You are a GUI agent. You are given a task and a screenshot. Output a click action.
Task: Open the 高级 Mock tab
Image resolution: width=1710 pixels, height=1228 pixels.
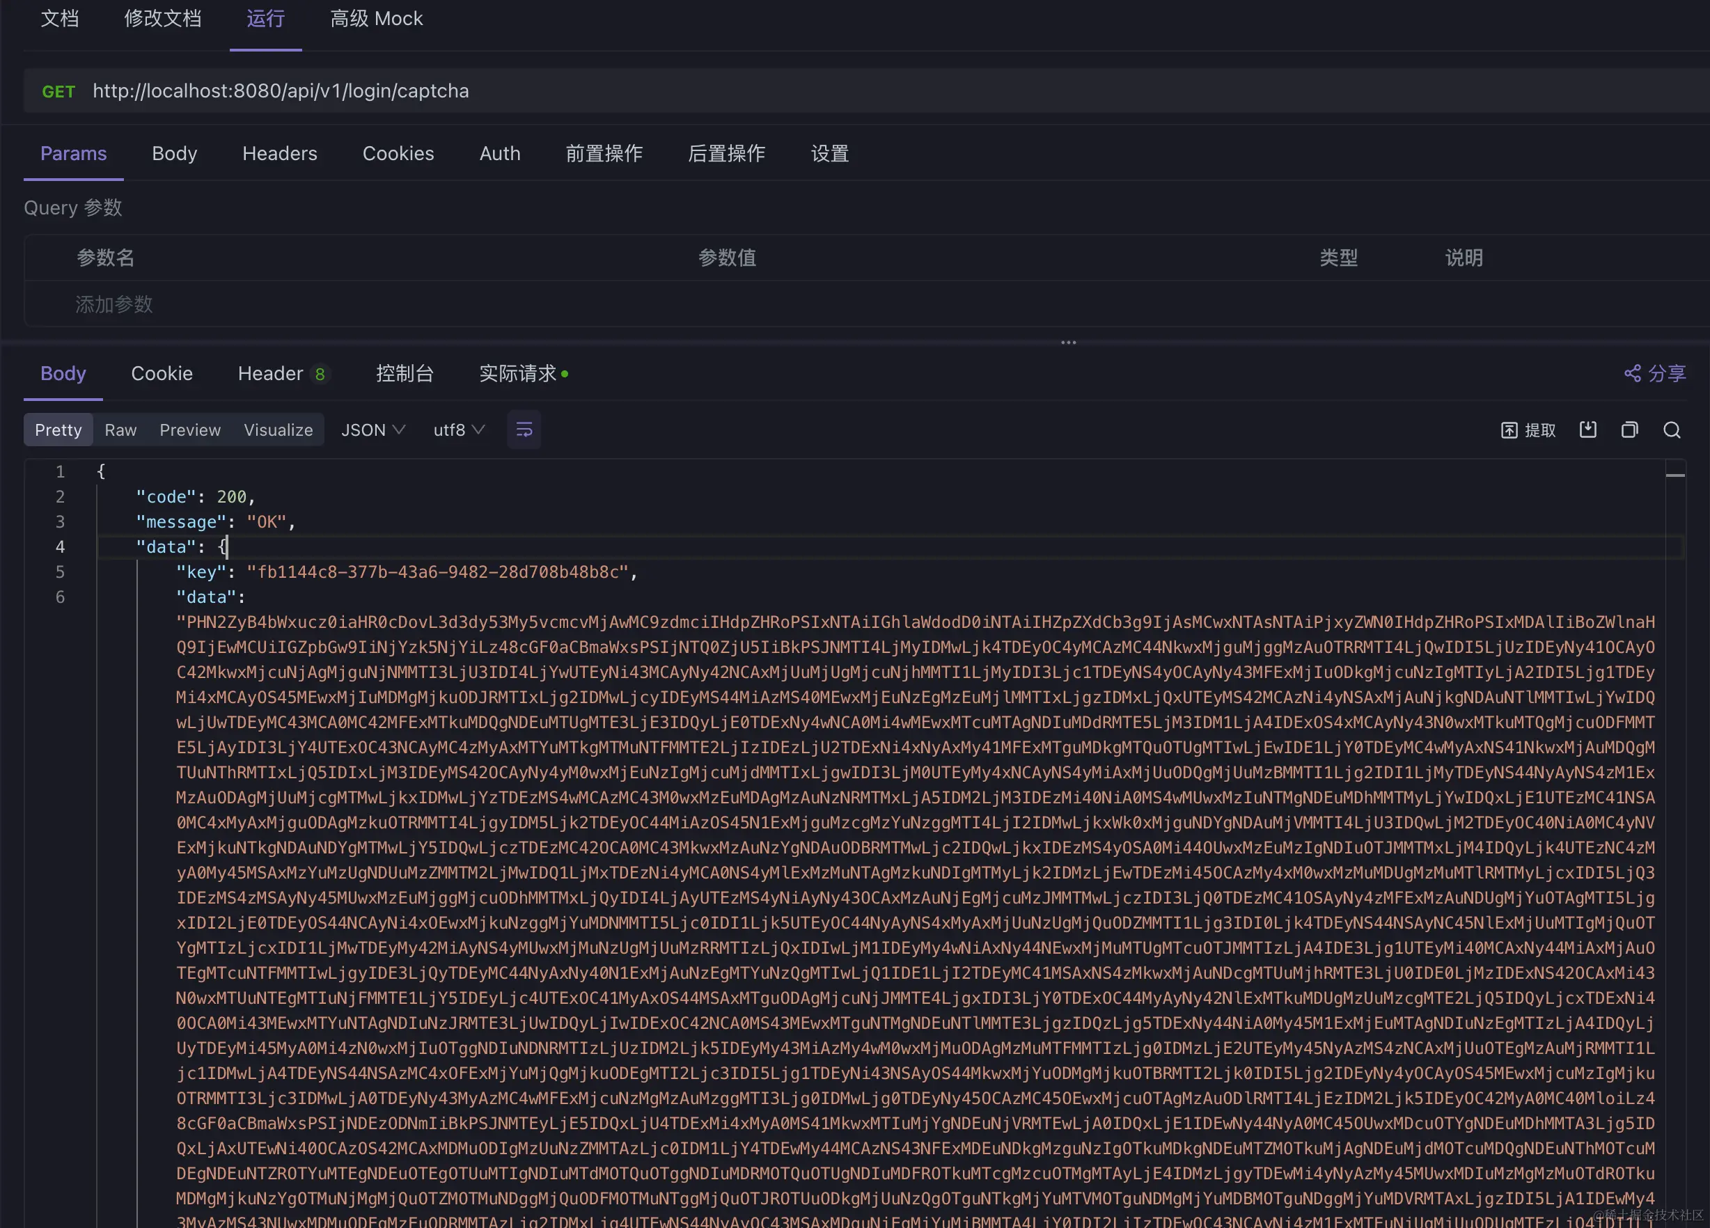376,19
